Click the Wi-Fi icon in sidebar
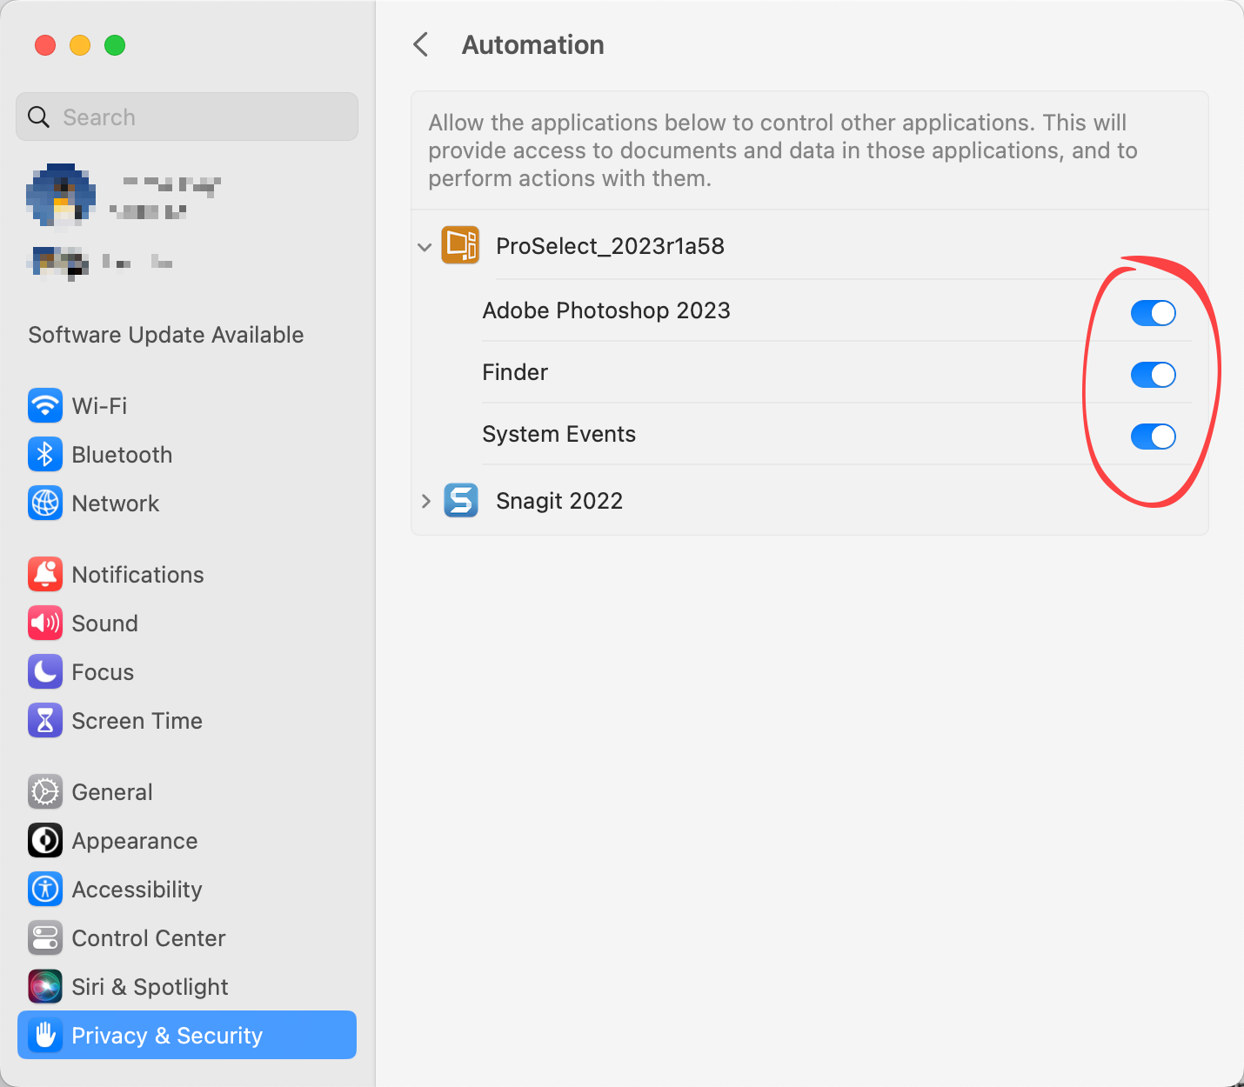 45,405
